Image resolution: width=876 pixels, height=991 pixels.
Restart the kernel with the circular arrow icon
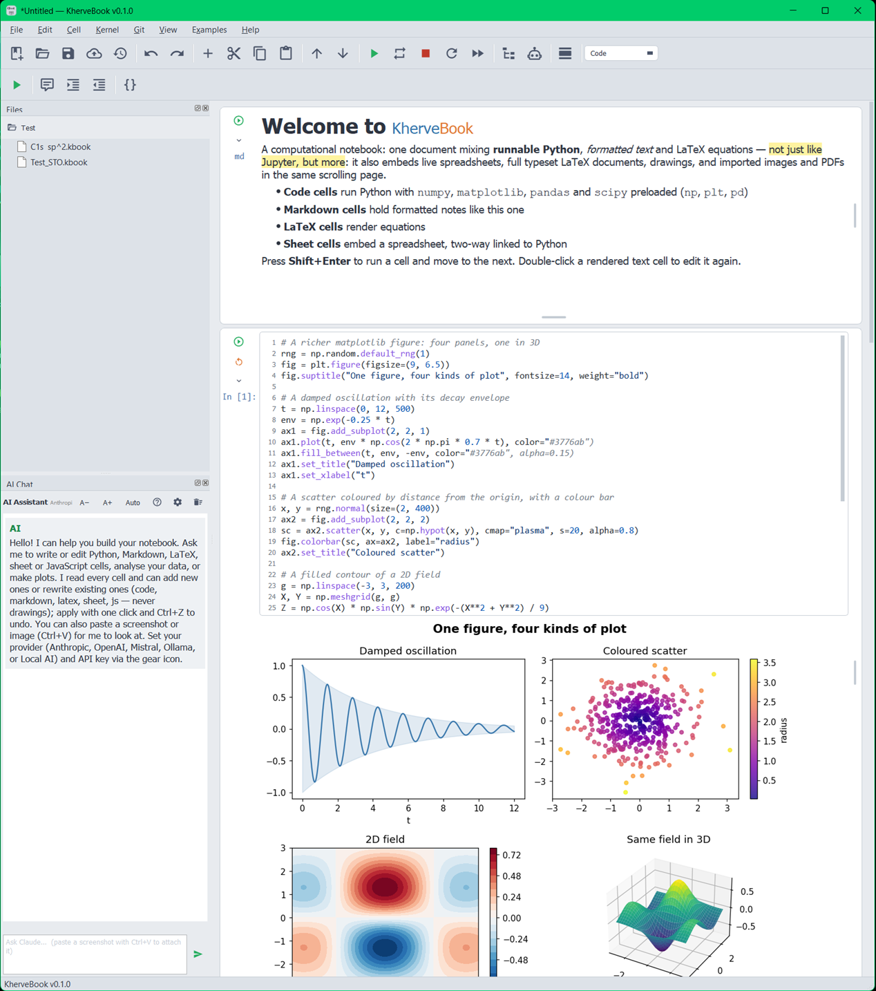pos(452,53)
